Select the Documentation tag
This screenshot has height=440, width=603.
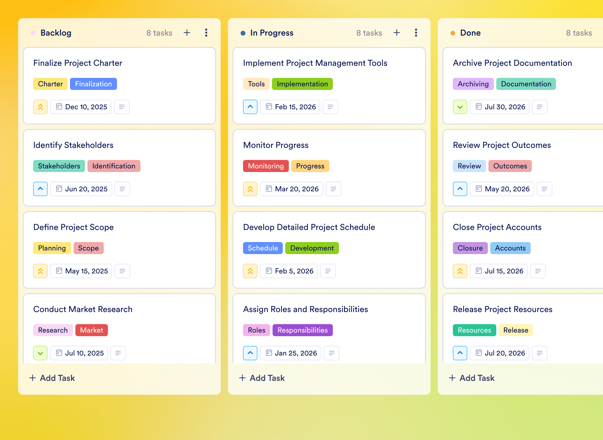526,84
